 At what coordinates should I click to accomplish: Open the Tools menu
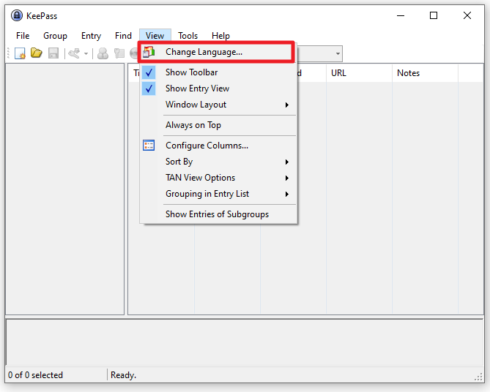(188, 36)
